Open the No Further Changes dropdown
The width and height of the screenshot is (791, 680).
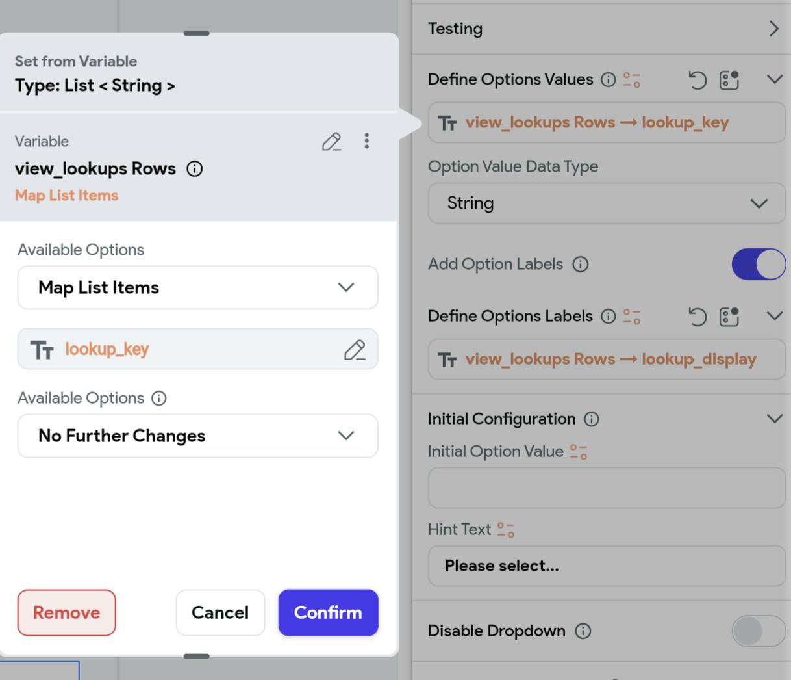click(x=197, y=436)
